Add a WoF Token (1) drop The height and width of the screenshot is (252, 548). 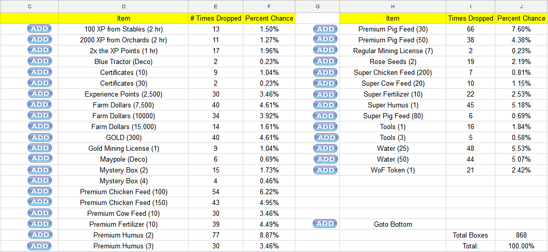tap(325, 170)
